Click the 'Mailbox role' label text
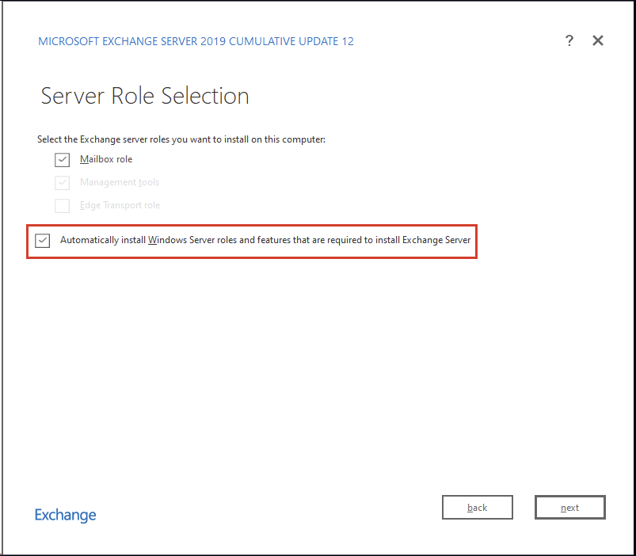The width and height of the screenshot is (636, 556). [106, 159]
